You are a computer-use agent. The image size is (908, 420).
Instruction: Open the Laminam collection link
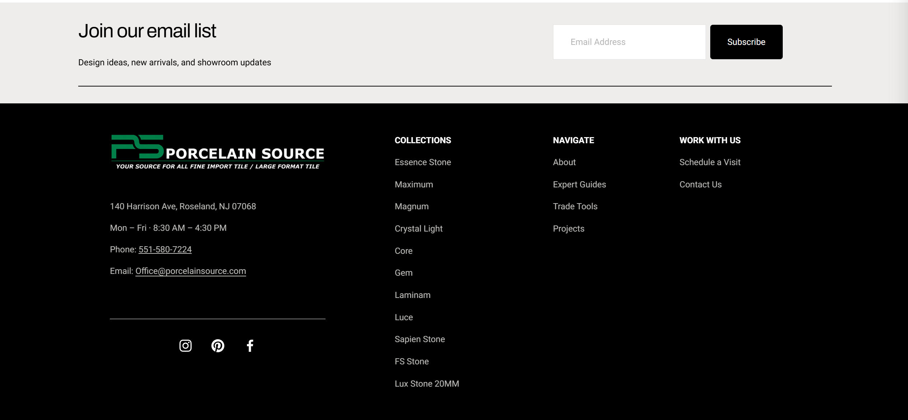(412, 295)
